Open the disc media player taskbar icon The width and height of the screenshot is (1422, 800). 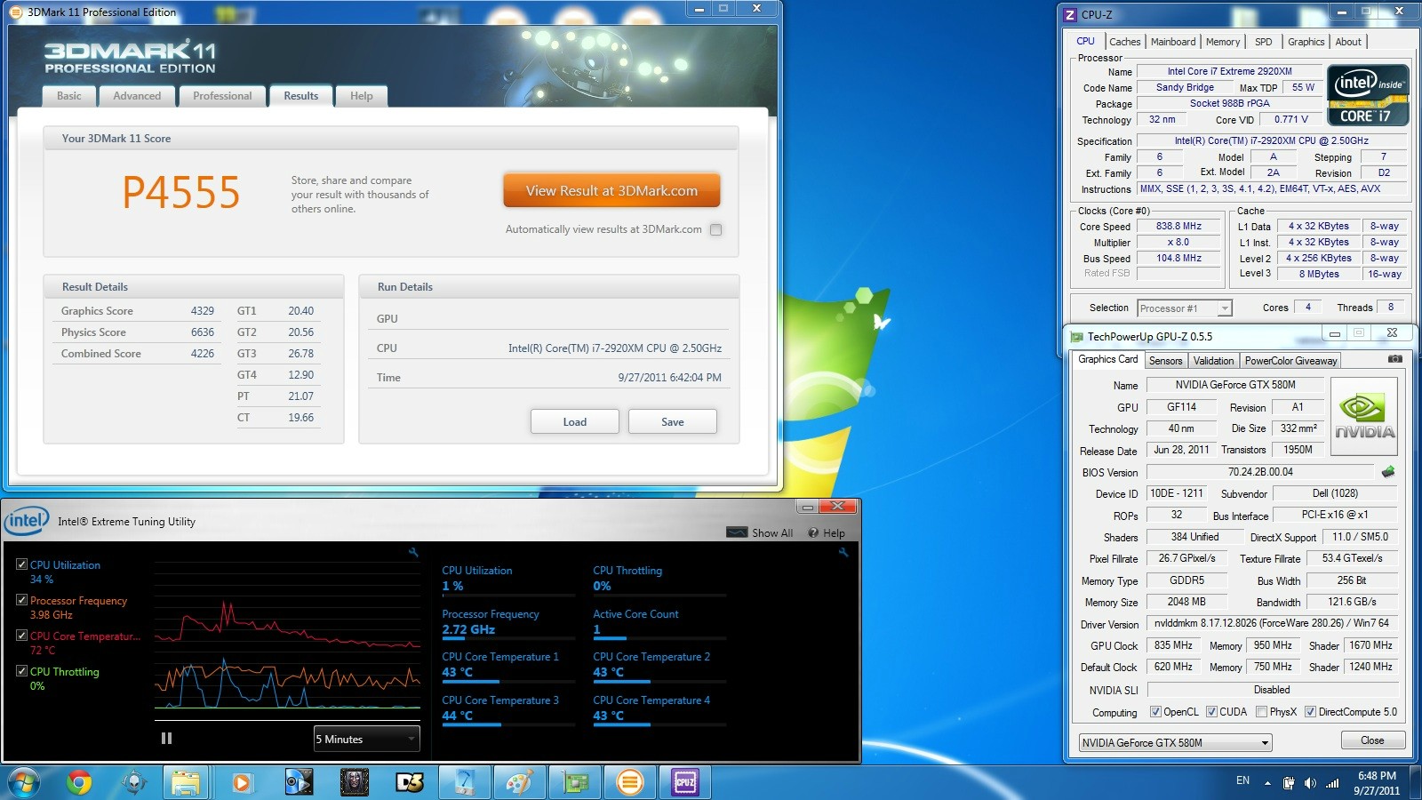pos(299,782)
